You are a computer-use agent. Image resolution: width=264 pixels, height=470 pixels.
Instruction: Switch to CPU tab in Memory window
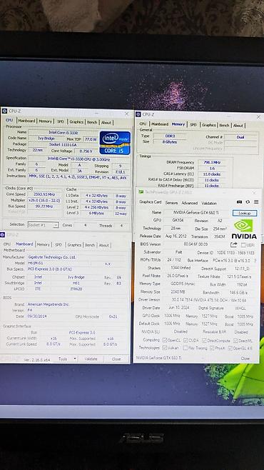(143, 124)
